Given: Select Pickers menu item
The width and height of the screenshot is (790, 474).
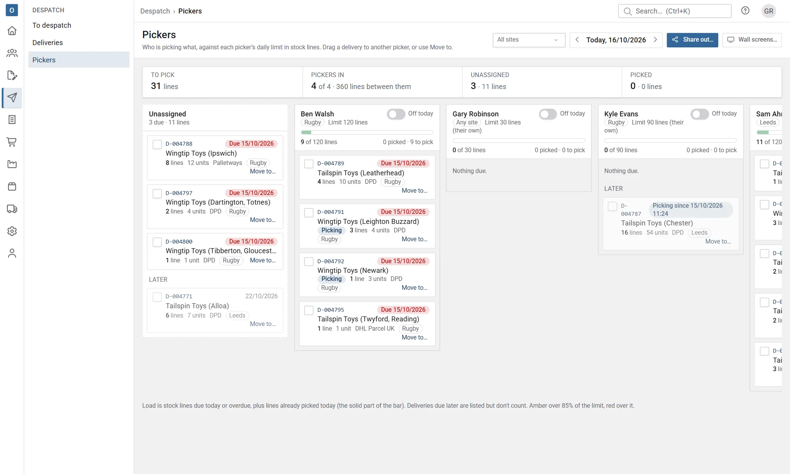Looking at the screenshot, I should (x=79, y=60).
